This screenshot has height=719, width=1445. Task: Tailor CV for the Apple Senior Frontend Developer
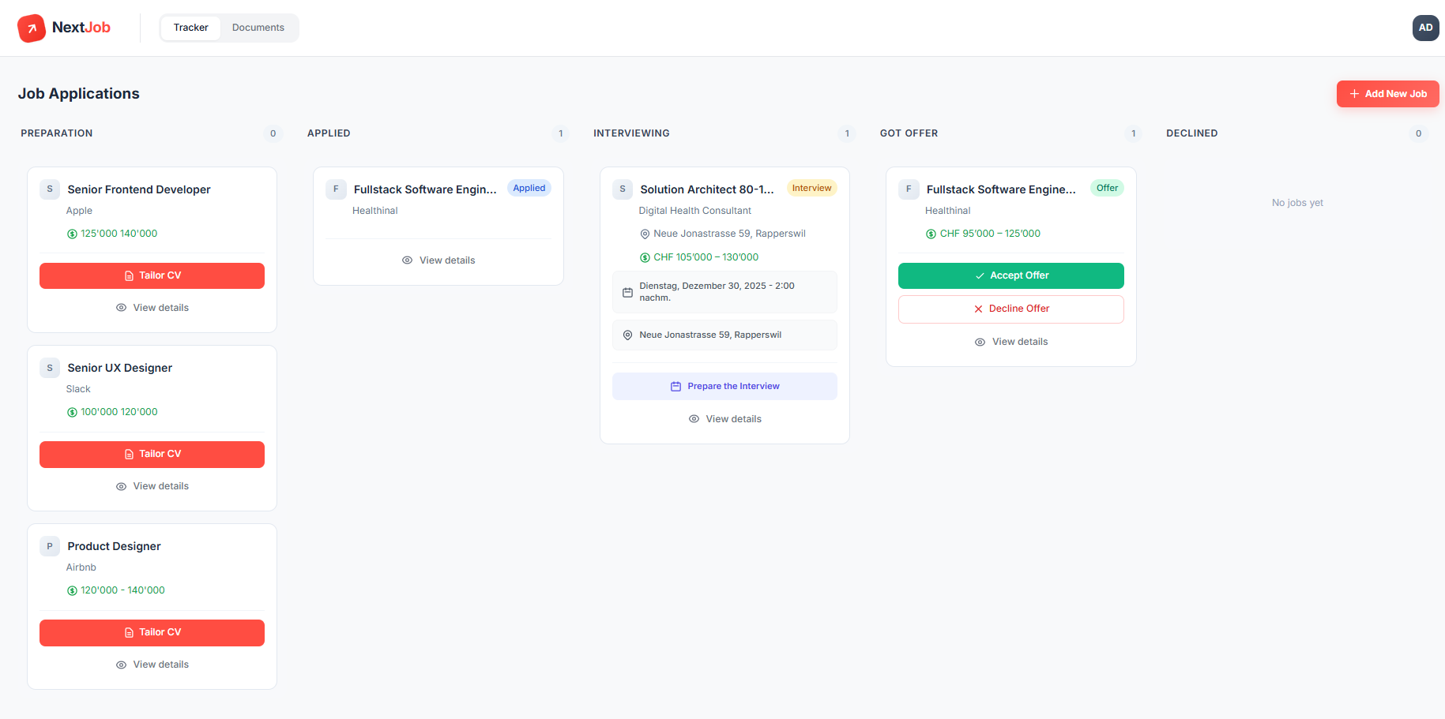[x=152, y=275]
